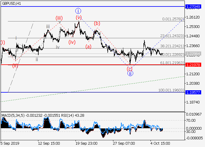Select the red (iii) wave label
The width and height of the screenshot is (205, 147).
[59, 18]
